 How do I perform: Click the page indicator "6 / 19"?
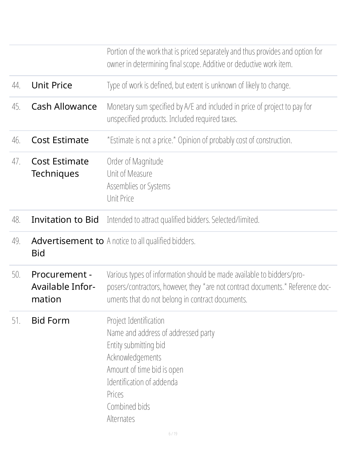coord(173,434)
